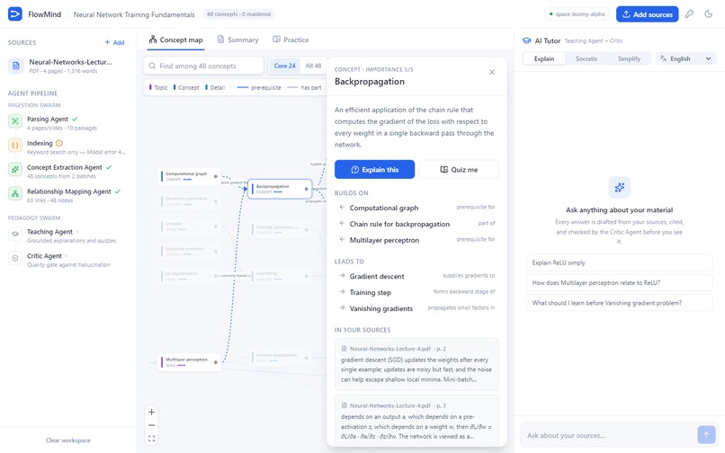Switch to the Concept map tab
The width and height of the screenshot is (725, 453).
pos(175,40)
